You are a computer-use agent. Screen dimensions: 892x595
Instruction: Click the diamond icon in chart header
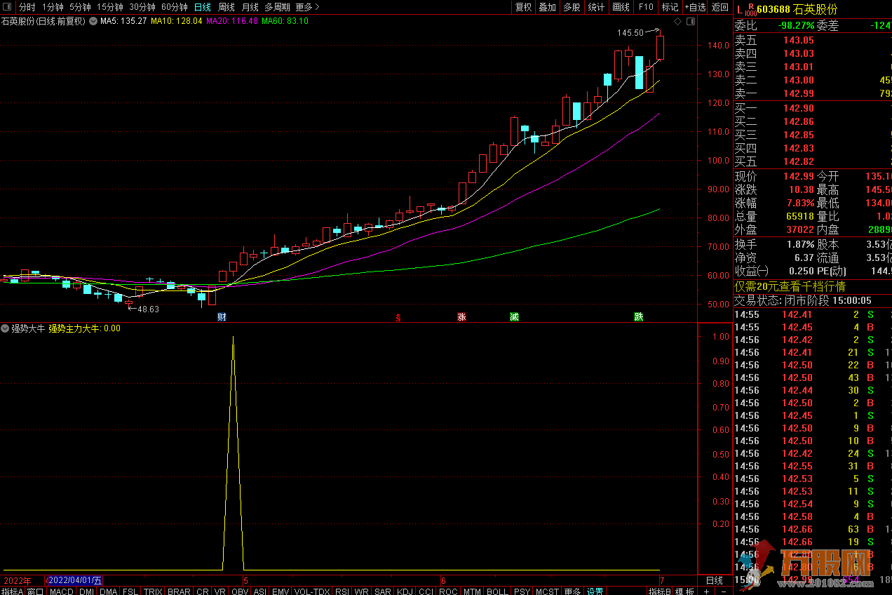(678, 22)
